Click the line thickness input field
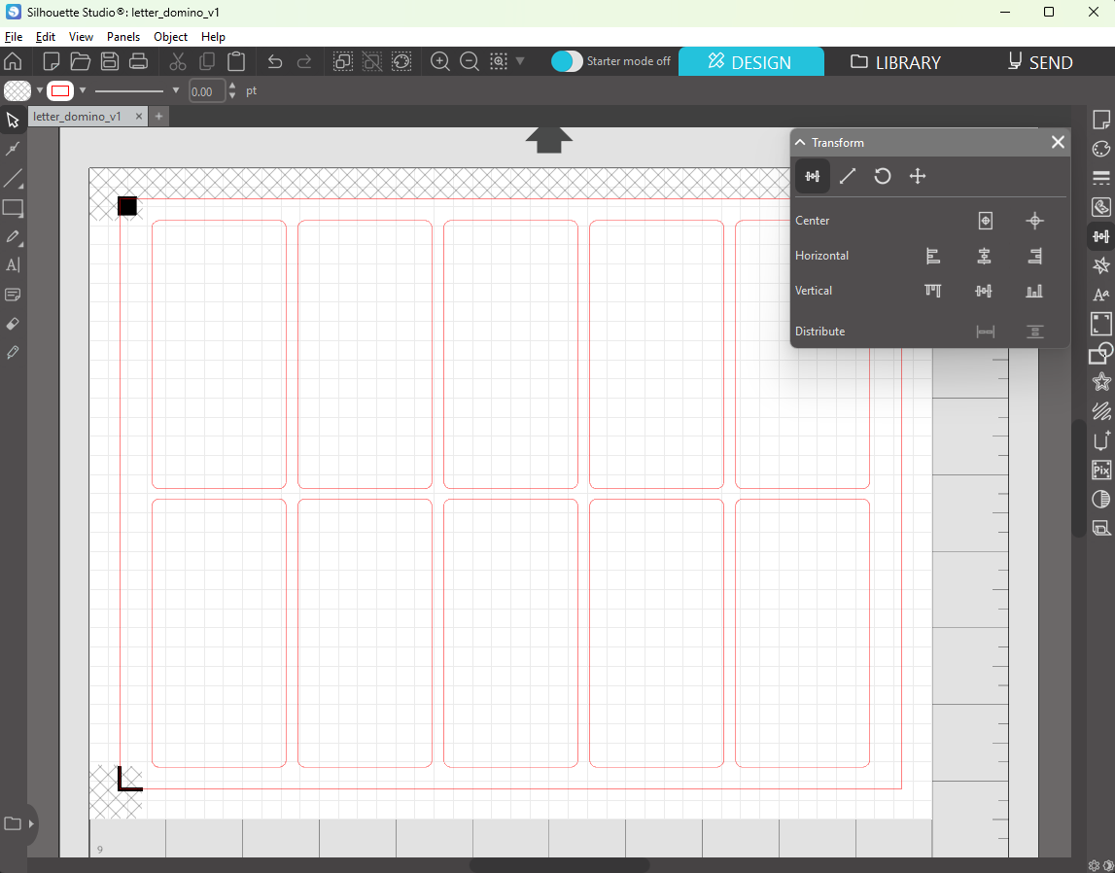This screenshot has width=1115, height=873. click(207, 91)
